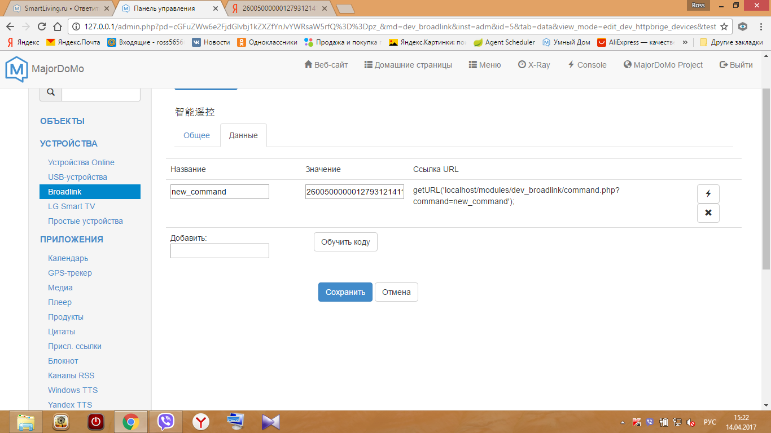Open LG Smart TV in the sidebar
771x433 pixels.
[72, 206]
